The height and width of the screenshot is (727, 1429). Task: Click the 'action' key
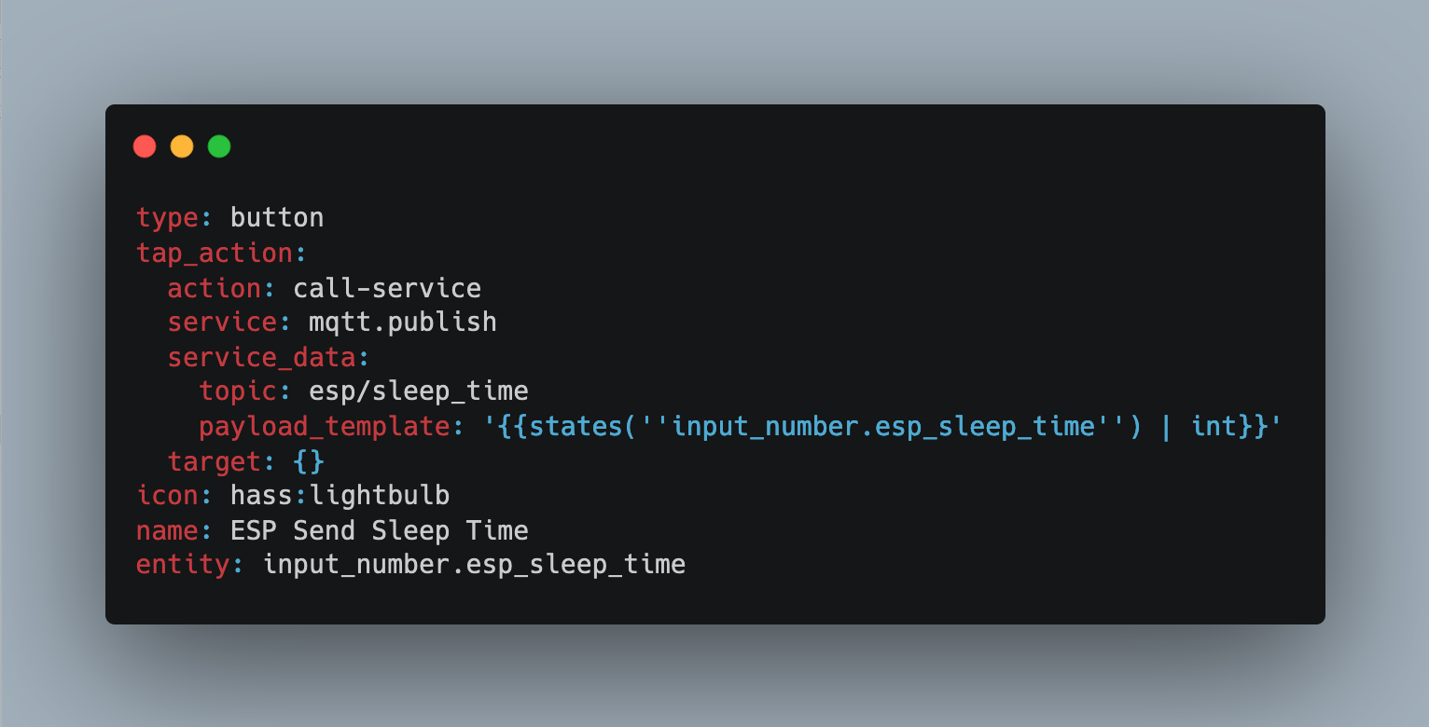coord(214,288)
